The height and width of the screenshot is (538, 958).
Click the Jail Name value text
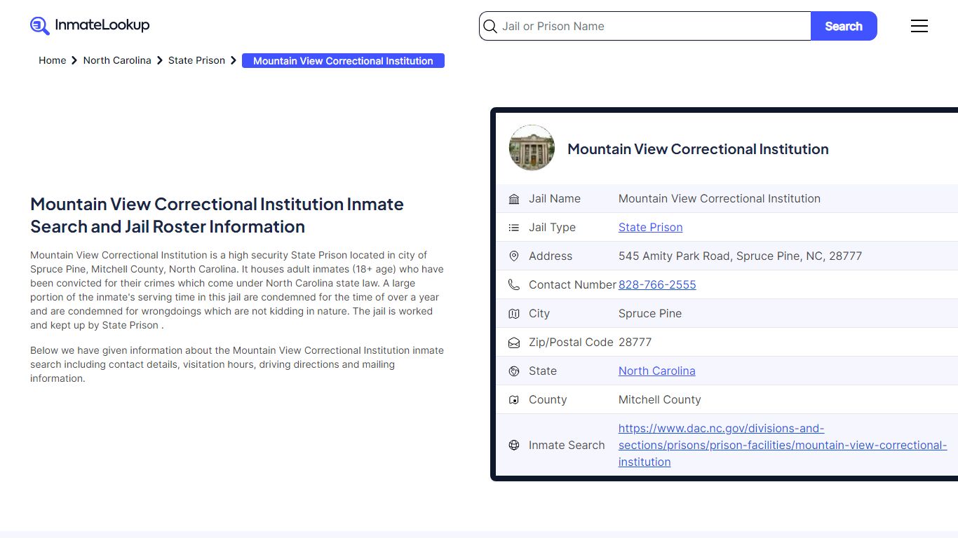click(x=720, y=199)
